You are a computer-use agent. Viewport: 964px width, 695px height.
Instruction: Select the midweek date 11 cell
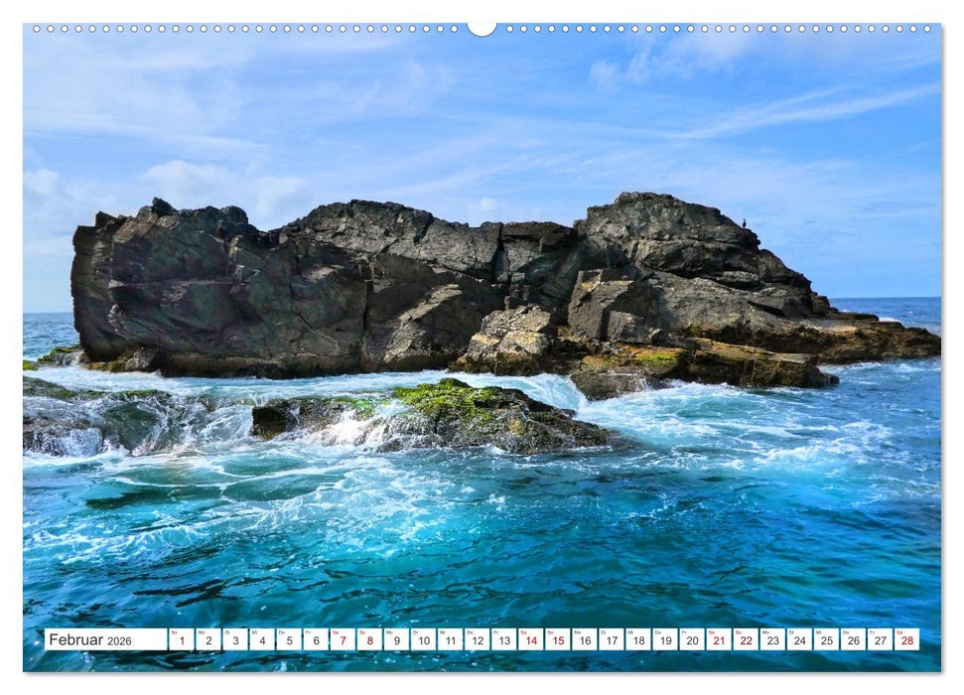[x=451, y=640]
